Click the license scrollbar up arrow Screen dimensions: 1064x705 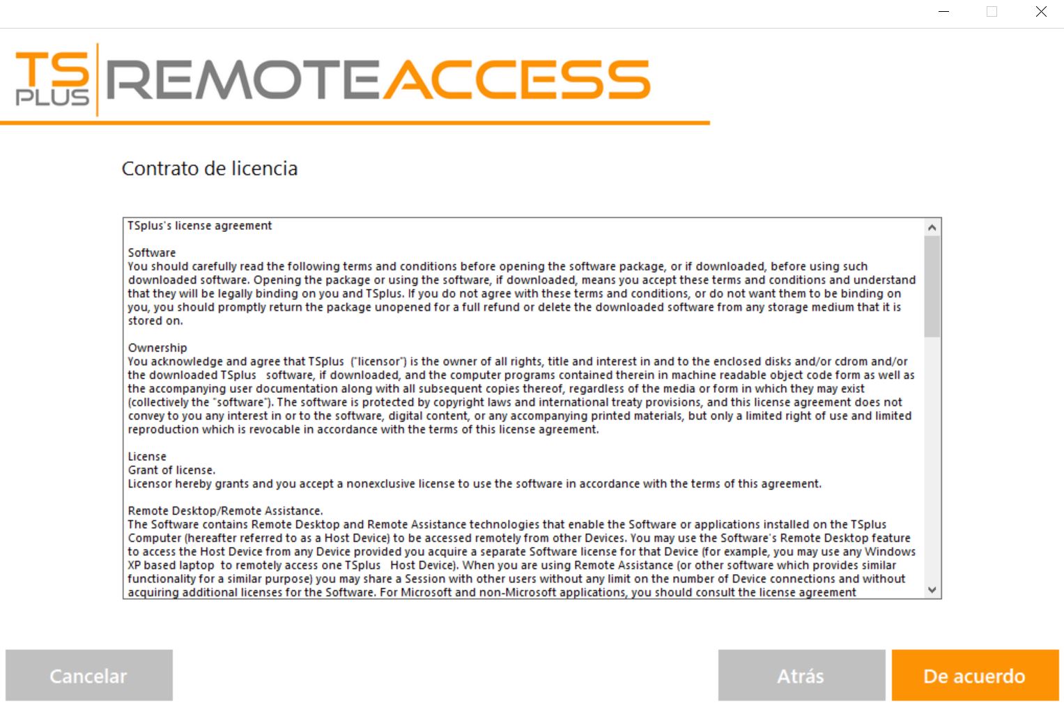[932, 227]
